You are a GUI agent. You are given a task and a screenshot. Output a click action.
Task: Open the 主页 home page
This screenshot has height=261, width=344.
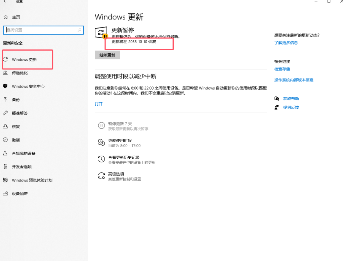tap(16, 17)
